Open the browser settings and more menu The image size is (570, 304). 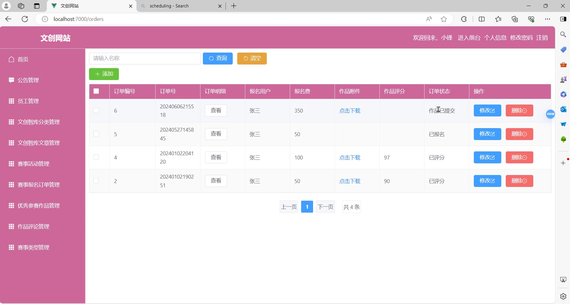click(x=548, y=19)
